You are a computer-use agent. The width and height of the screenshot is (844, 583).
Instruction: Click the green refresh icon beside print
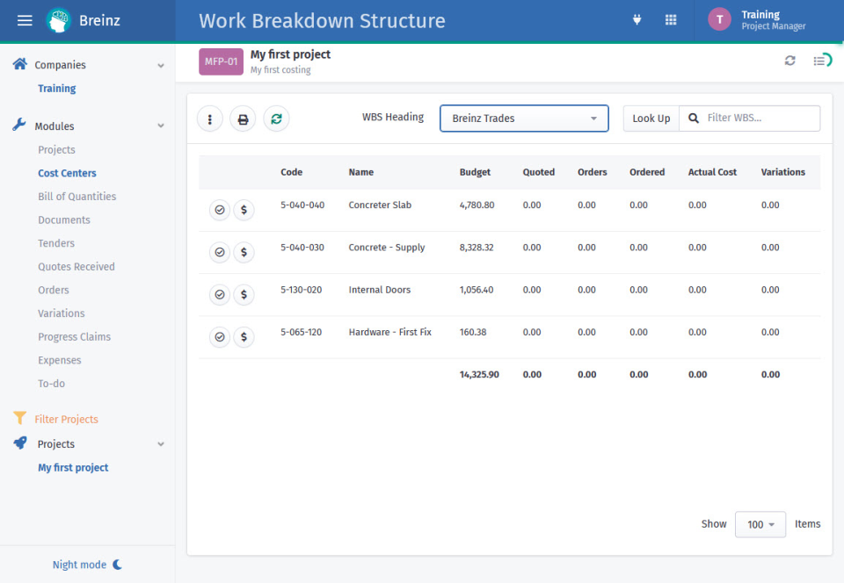click(276, 119)
